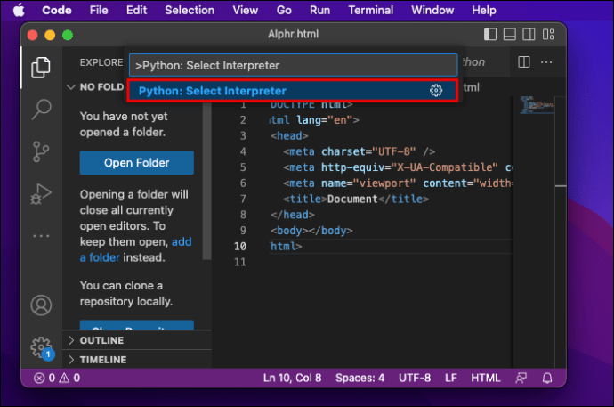The height and width of the screenshot is (407, 614).
Task: Open the Accounts icon
Action: (x=41, y=305)
